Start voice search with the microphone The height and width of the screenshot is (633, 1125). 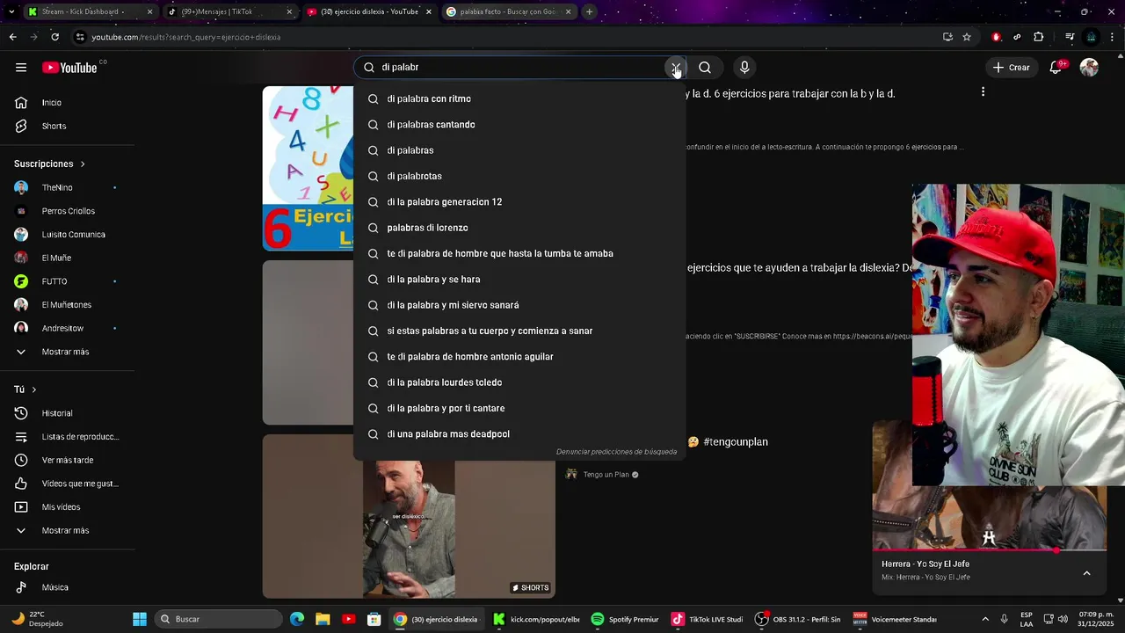[x=744, y=68]
